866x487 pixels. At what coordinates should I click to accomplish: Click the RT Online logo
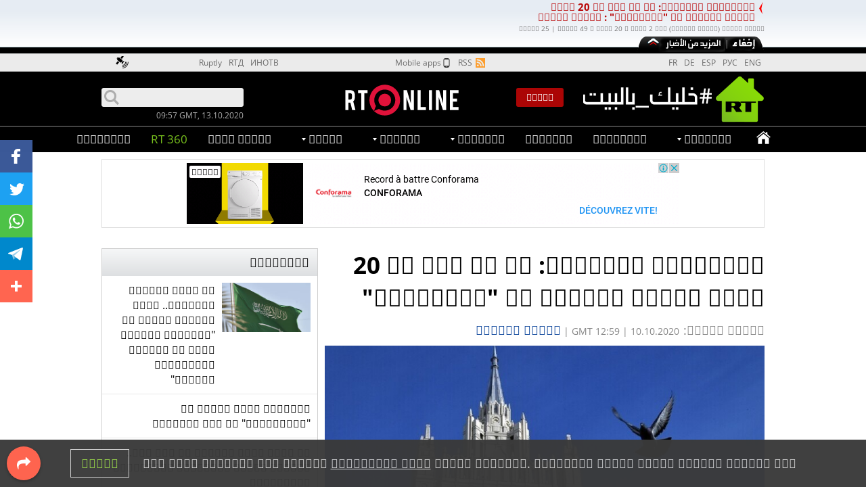click(x=402, y=100)
